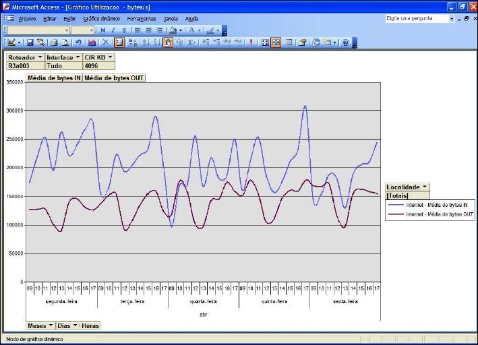This screenshot has height=345, width=478.
Task: Refresh data with red exclamation icon
Action: pos(251,42)
